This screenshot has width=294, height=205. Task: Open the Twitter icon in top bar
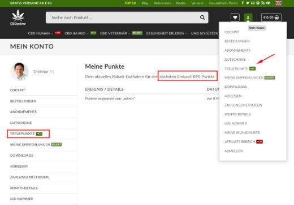coord(248,3)
